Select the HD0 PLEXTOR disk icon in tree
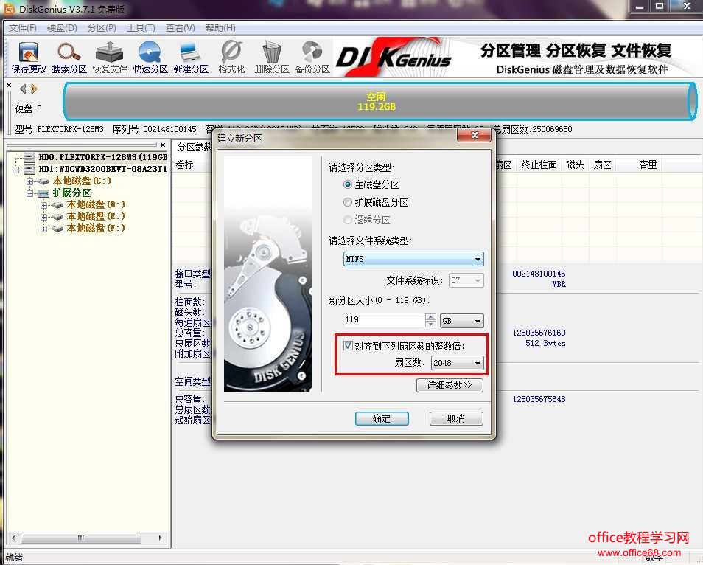703x565 pixels. click(29, 157)
